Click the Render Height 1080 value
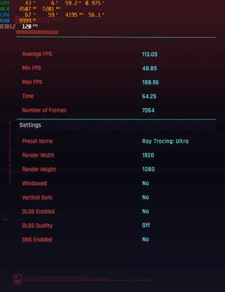This screenshot has height=292, width=225. (149, 169)
